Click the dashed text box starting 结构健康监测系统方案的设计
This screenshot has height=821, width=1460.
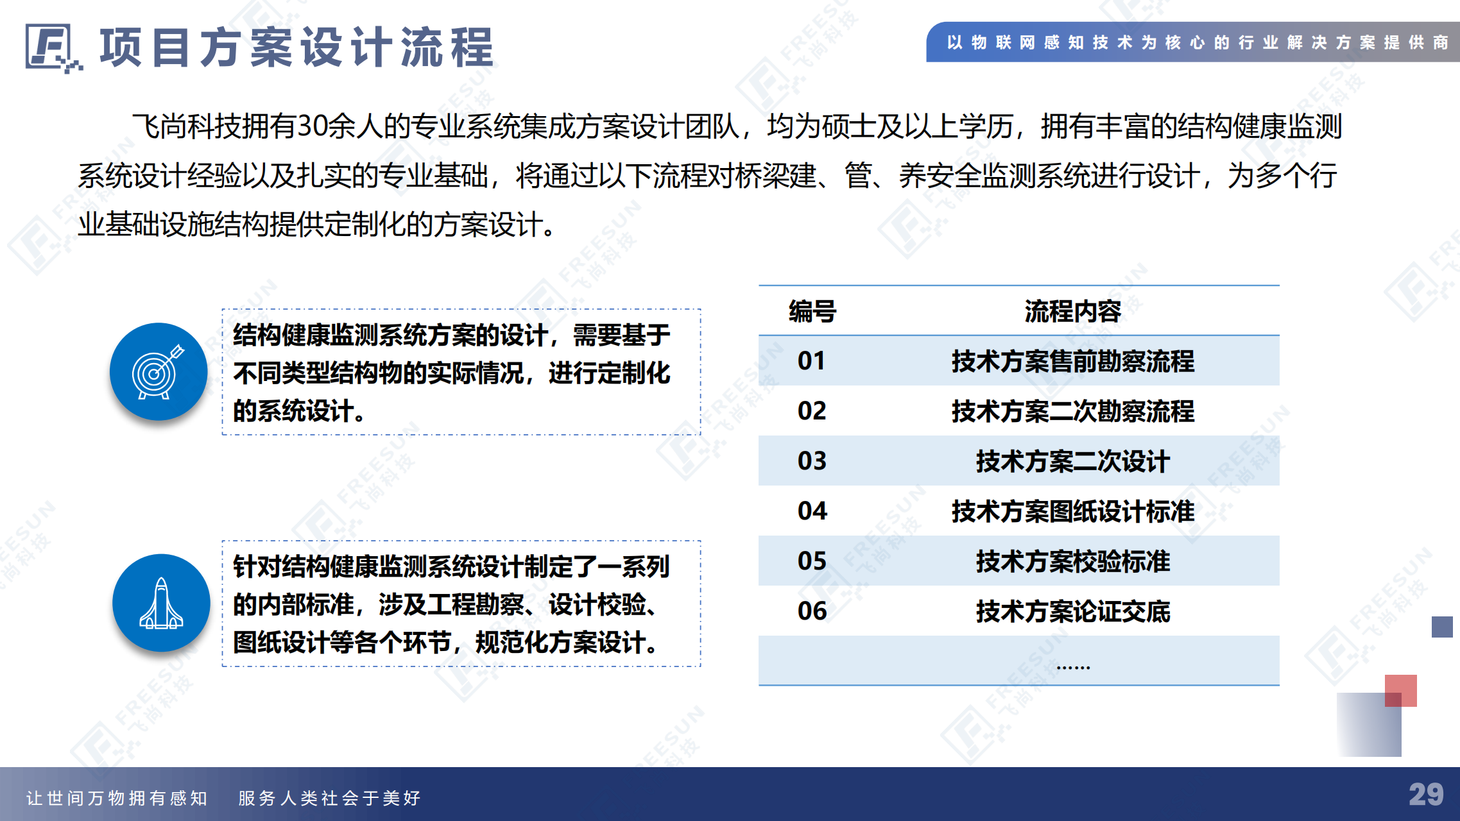coord(461,372)
